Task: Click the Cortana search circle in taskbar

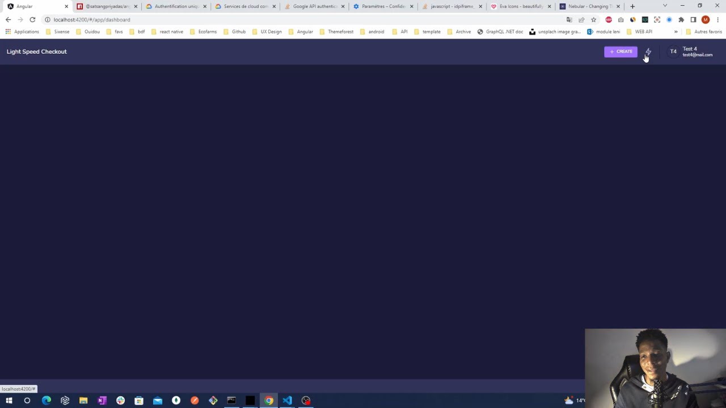Action: click(x=27, y=401)
